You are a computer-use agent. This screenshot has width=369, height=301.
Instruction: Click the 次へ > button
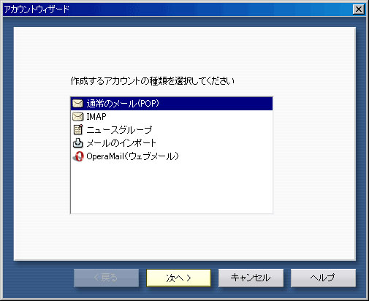point(178,278)
